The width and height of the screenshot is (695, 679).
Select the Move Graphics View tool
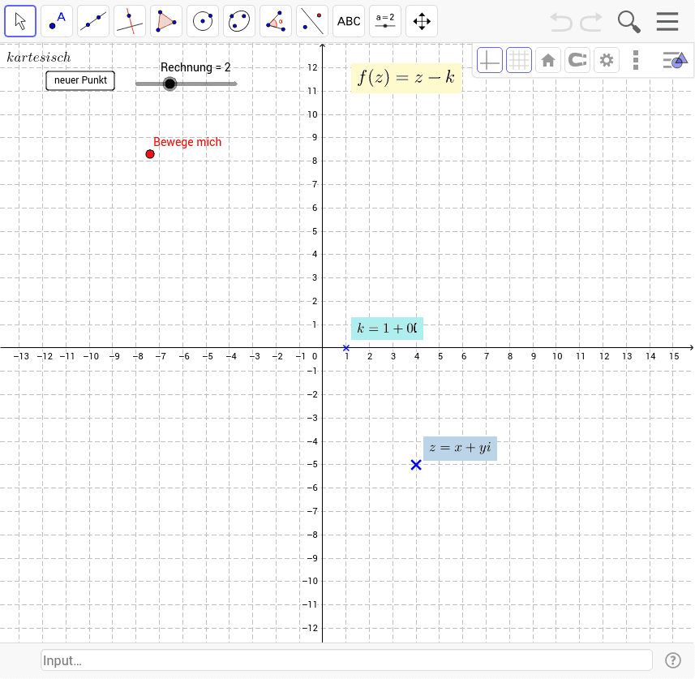tap(422, 21)
